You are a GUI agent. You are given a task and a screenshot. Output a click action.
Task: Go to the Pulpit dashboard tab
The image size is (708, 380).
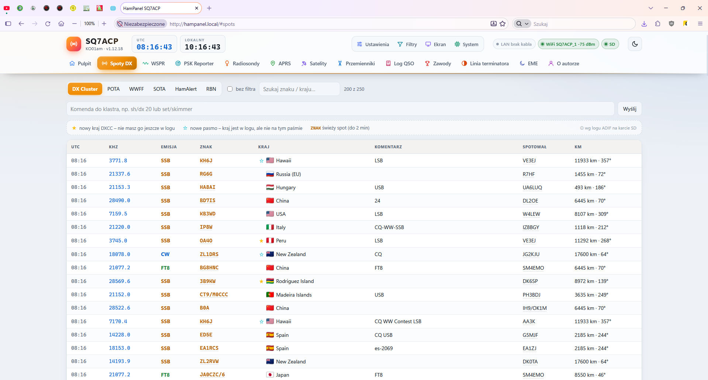[x=80, y=63]
